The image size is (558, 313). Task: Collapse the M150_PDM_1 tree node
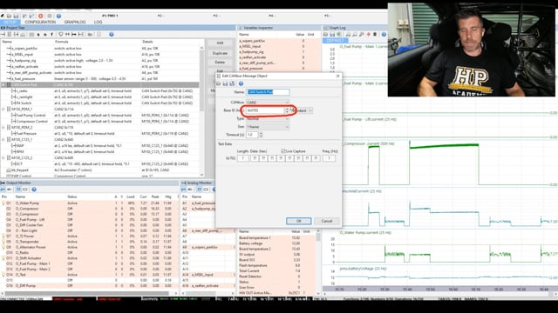pos(3,109)
